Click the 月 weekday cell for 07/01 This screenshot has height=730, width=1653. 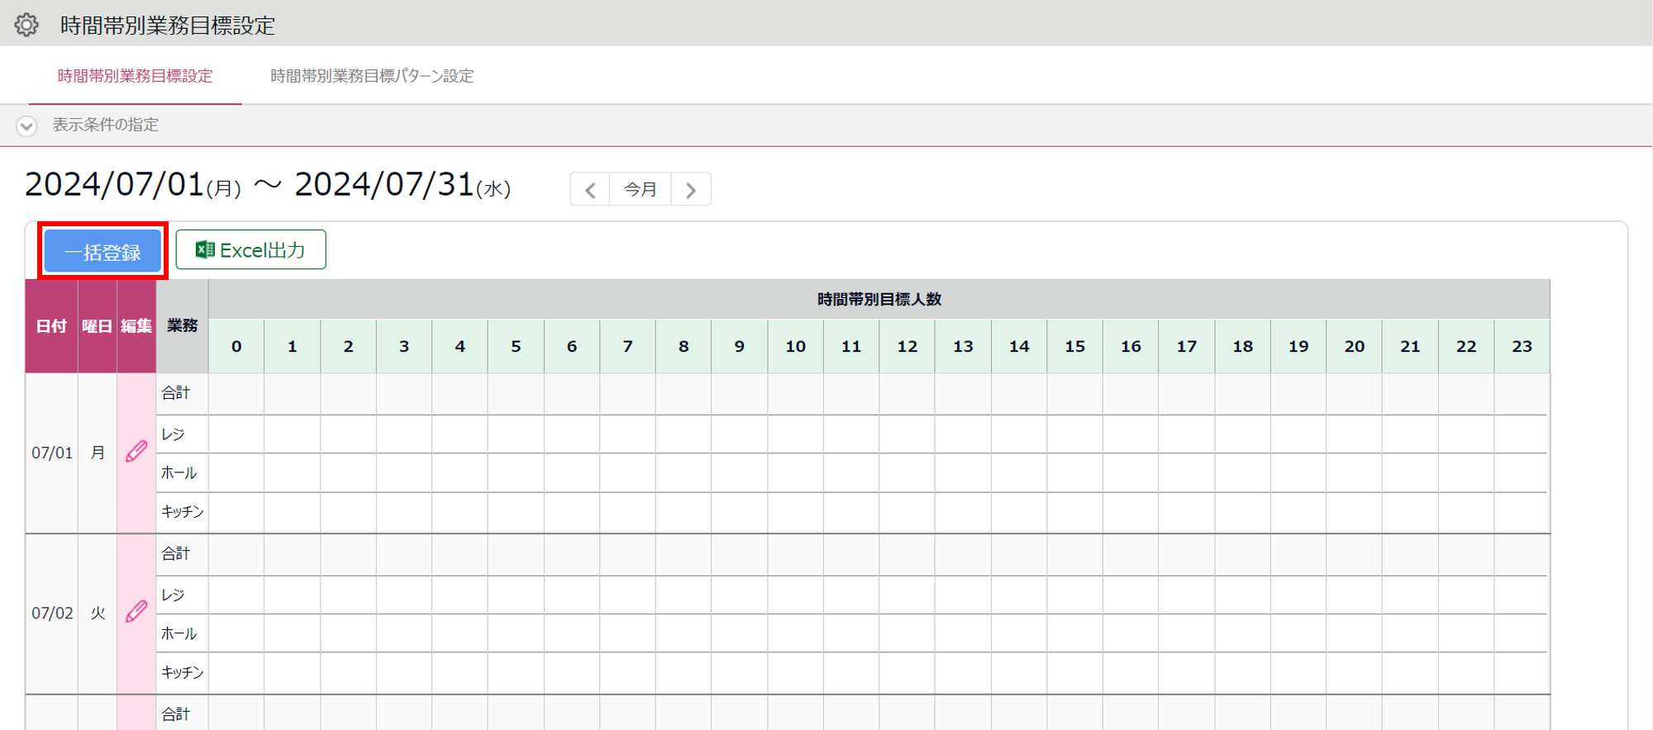point(98,453)
